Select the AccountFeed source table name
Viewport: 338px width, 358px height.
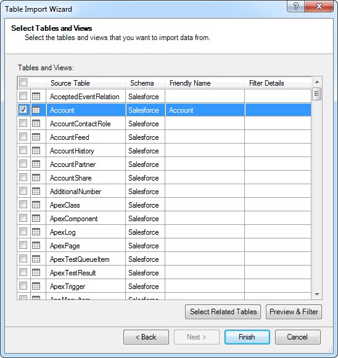(70, 137)
